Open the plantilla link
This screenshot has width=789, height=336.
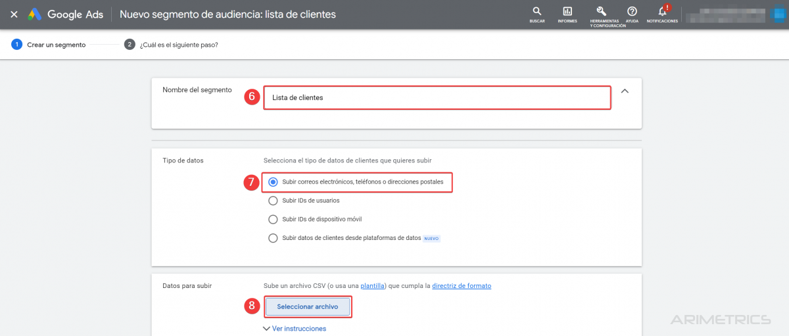[373, 285]
